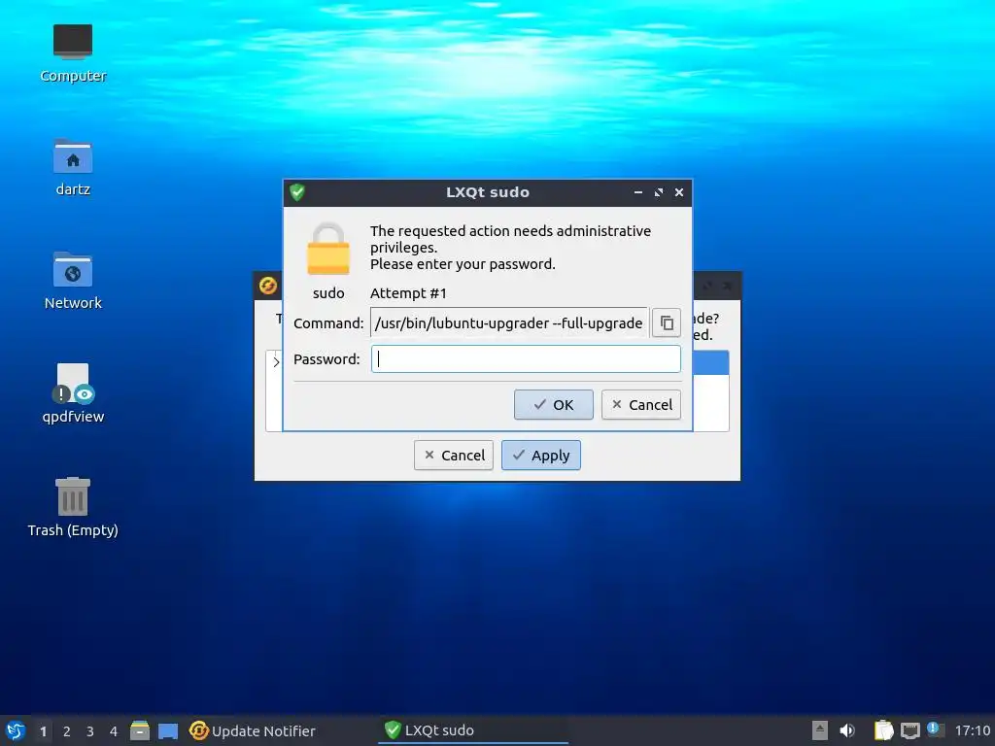Switch to workspace 1
995x746 pixels.
43,731
